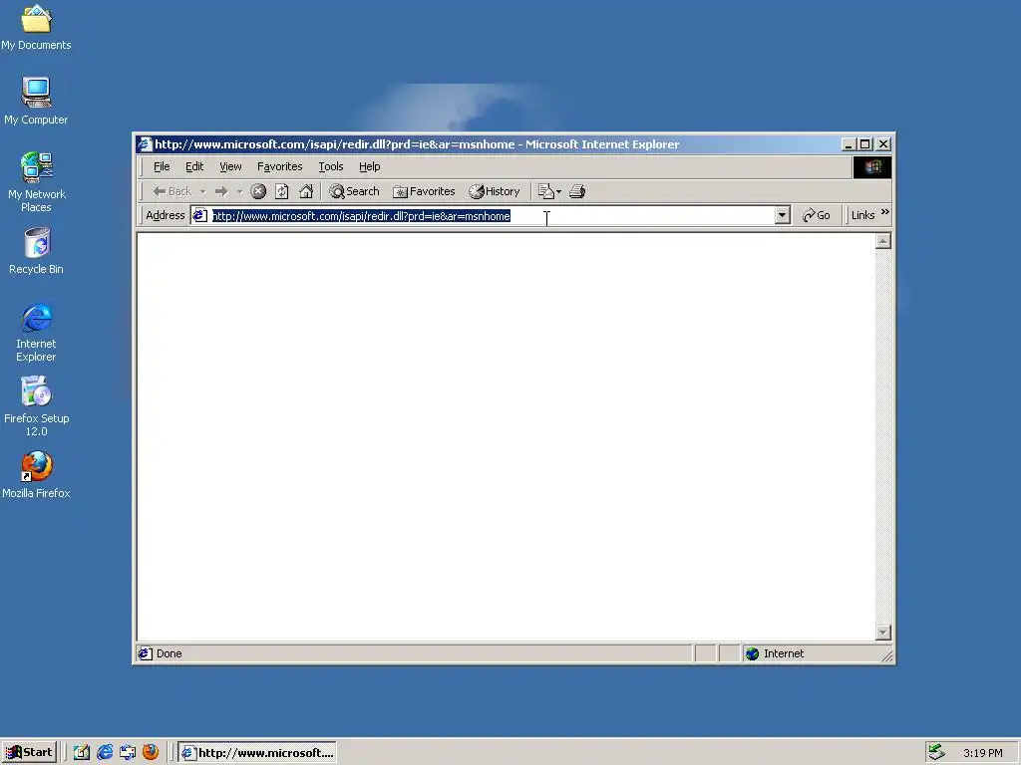Click the Links toolbar label
The image size is (1021, 765).
862,215
